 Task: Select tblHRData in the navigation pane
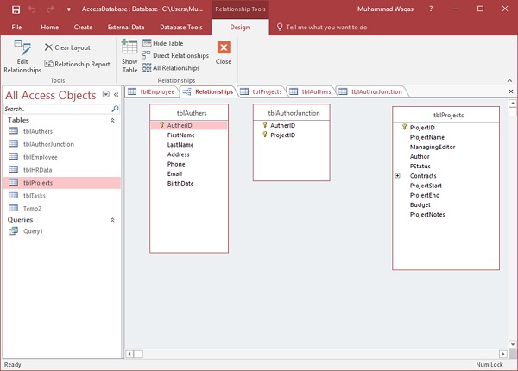tap(38, 170)
